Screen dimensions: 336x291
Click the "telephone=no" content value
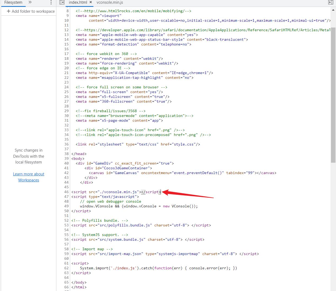pos(174,44)
